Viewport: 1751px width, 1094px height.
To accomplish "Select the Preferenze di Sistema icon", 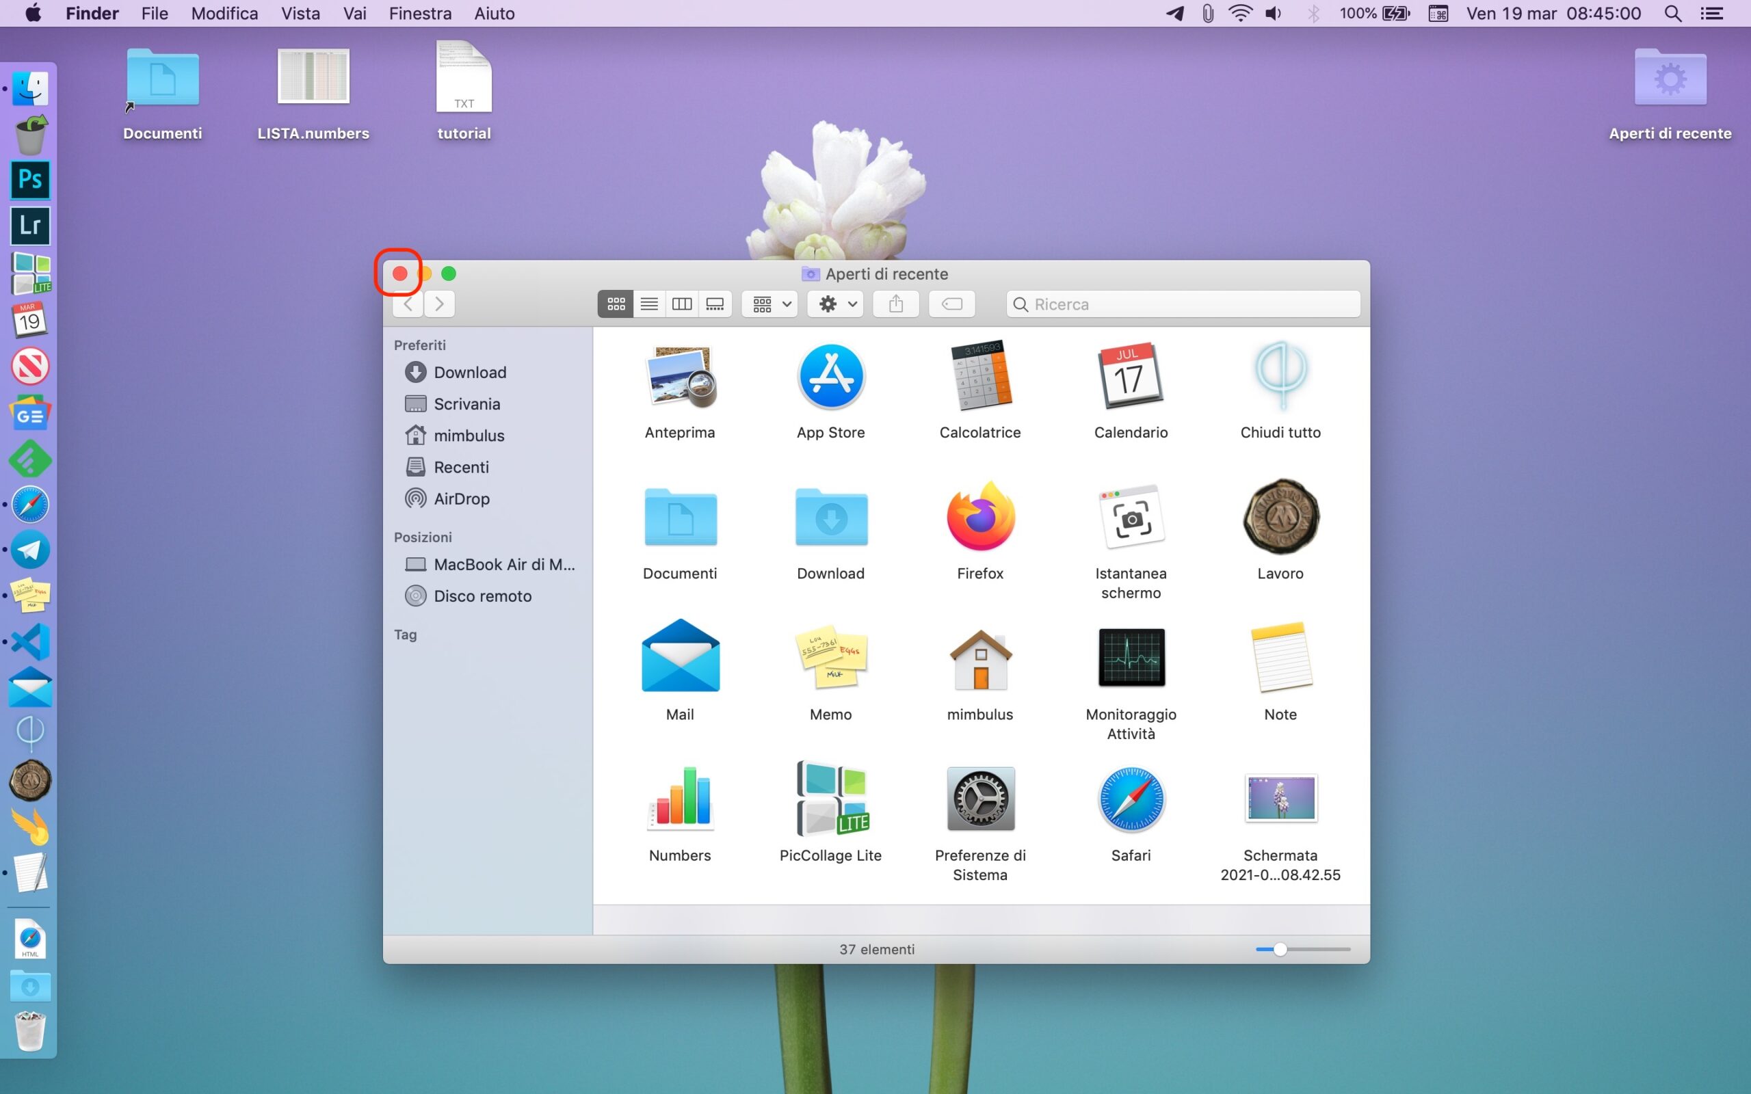I will click(980, 799).
